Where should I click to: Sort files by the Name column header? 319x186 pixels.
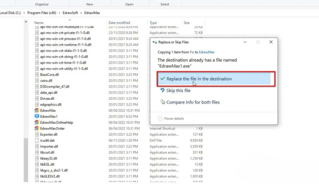point(39,23)
